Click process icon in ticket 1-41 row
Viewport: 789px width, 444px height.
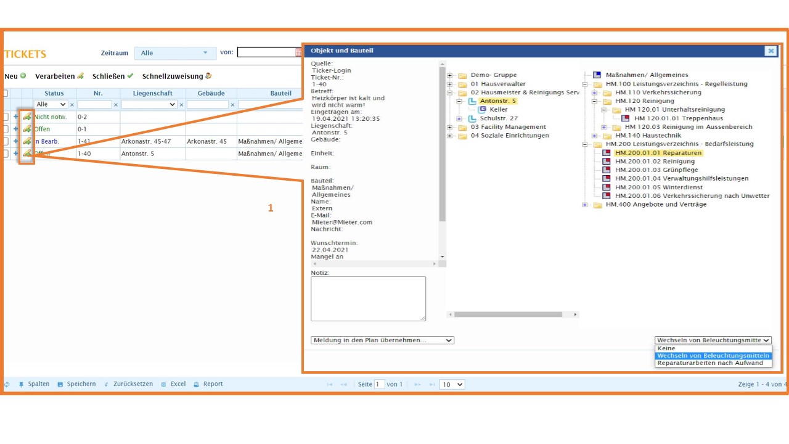coord(27,141)
